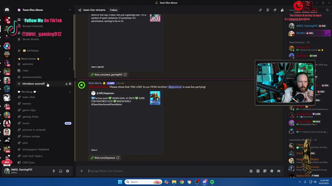Open Kick.com/Goyomon link
Viewport: 332px width, 186px height.
(x=105, y=158)
